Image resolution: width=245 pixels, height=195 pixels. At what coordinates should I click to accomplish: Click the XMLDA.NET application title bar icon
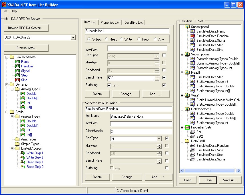coord(4,5)
